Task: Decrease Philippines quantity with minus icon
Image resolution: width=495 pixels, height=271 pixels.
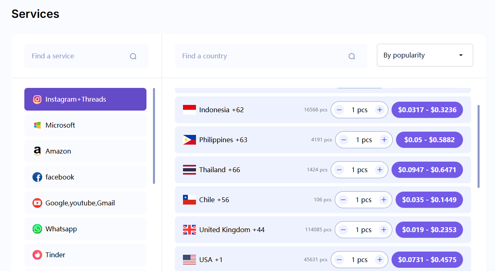Action: pyautogui.click(x=344, y=140)
